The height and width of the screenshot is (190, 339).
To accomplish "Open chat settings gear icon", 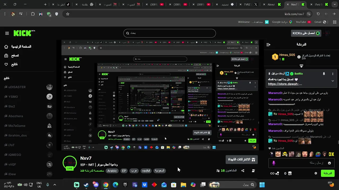I will (x=316, y=173).
